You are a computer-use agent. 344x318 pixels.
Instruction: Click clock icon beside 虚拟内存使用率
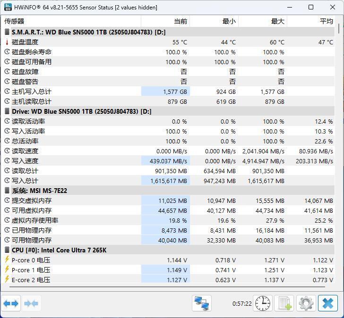point(7,220)
